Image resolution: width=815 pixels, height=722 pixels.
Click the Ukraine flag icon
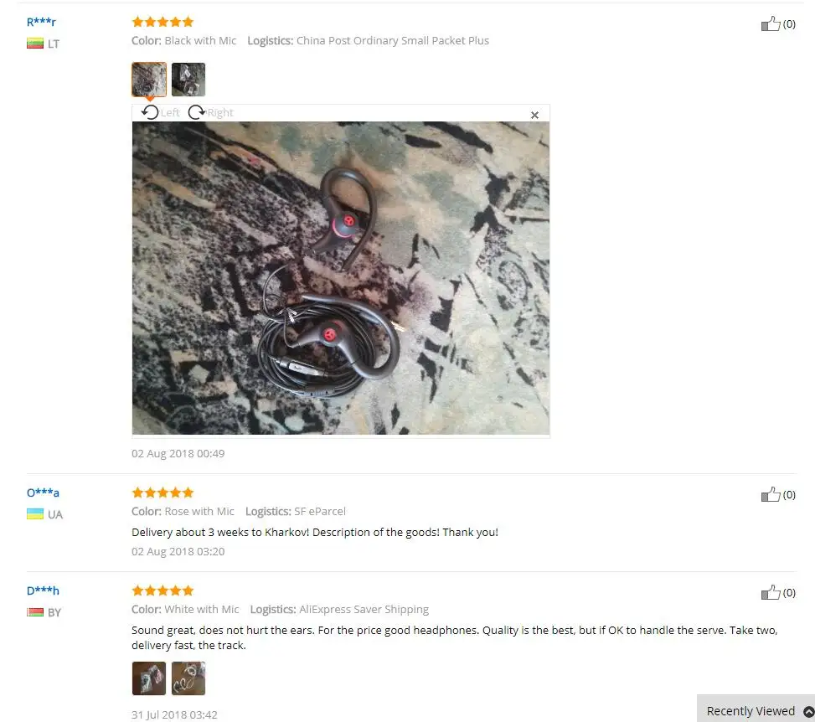click(x=35, y=514)
